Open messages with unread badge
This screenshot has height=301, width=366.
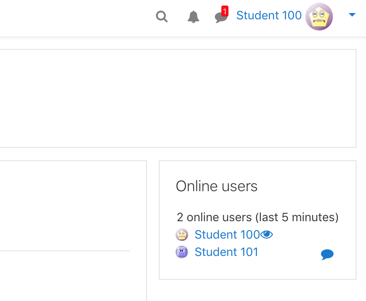tap(221, 15)
